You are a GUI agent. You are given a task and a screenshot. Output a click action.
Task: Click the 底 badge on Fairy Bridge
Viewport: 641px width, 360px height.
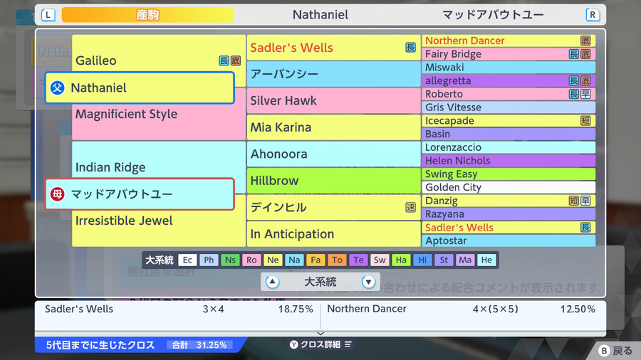(x=585, y=54)
